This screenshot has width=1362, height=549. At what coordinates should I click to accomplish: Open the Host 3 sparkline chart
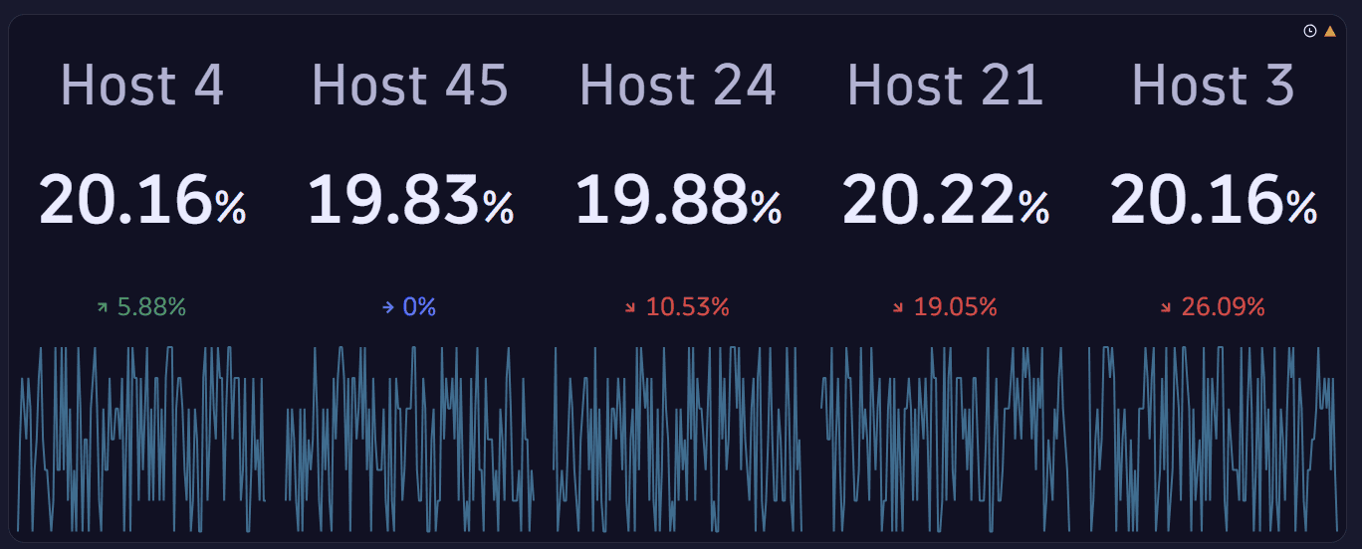pyautogui.click(x=1213, y=439)
